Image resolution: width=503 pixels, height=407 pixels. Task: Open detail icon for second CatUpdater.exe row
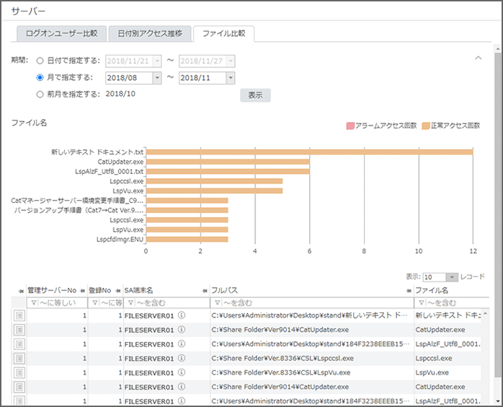click(19, 387)
